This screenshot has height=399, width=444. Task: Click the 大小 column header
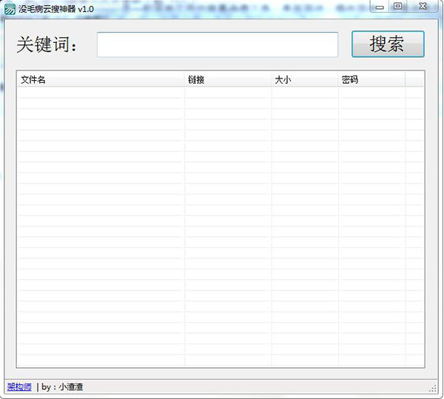pyautogui.click(x=304, y=79)
